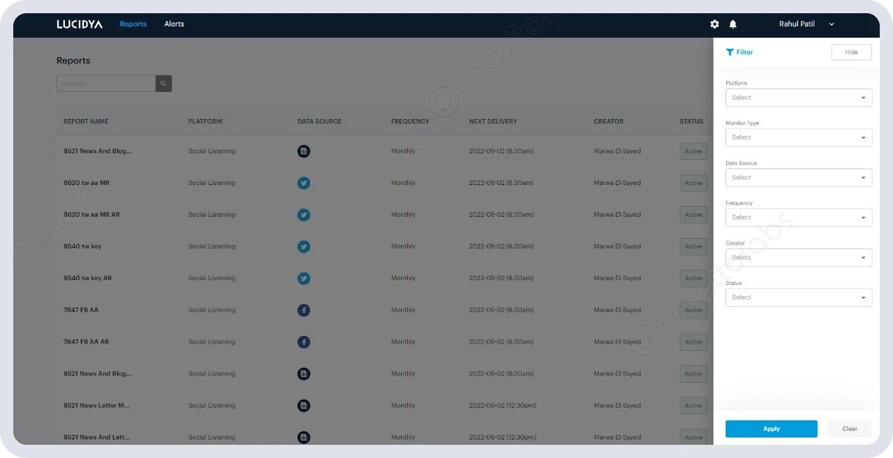Screen dimensions: 893x458
Task: Expand the Monitor Type dropdown
Action: click(798, 137)
